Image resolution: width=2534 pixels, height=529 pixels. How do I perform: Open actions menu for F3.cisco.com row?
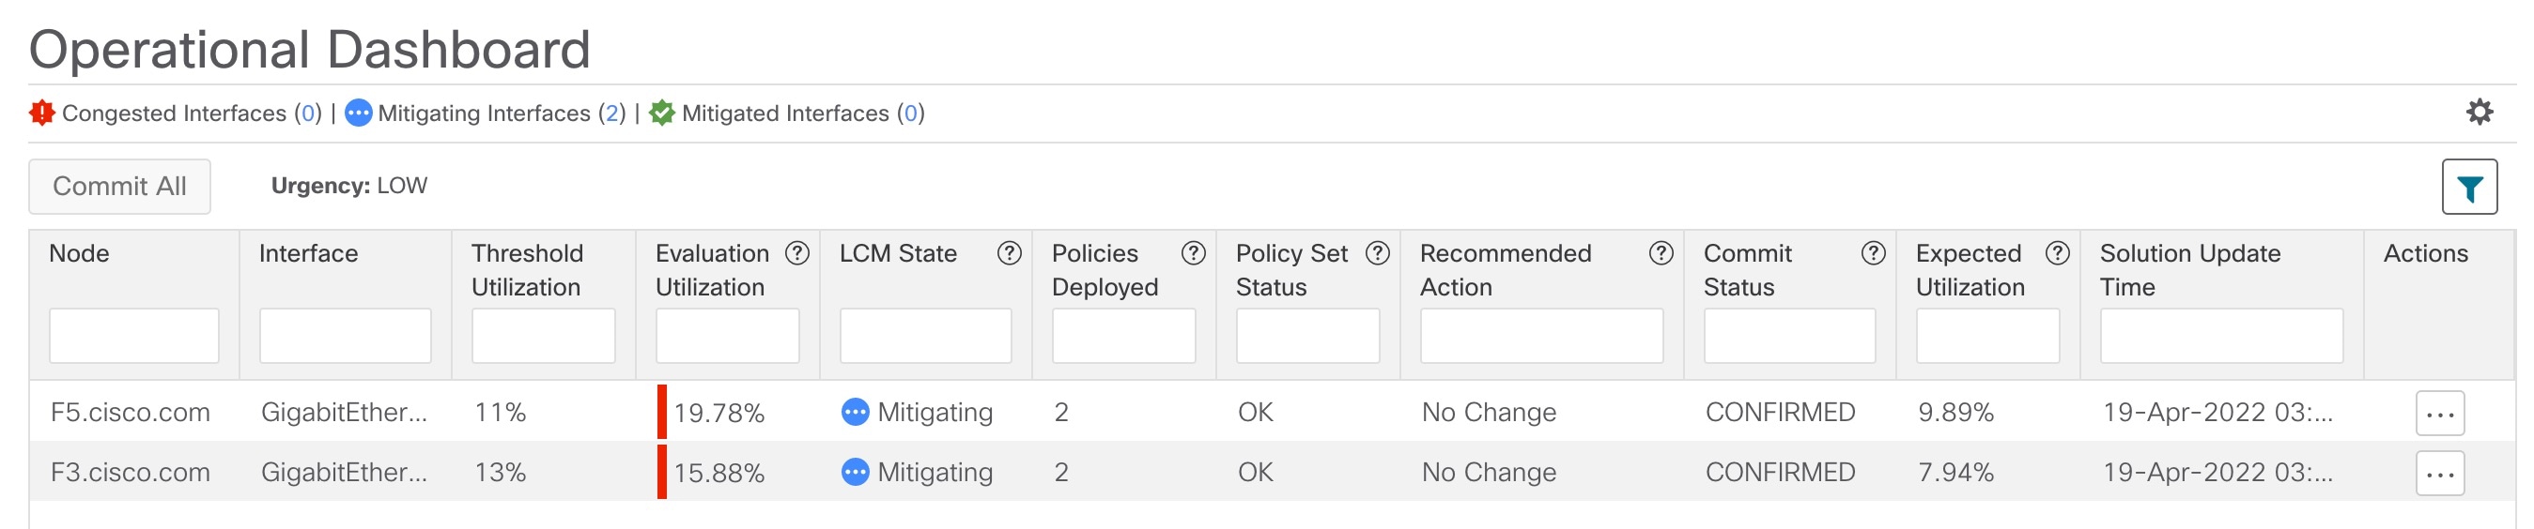pos(2439,473)
